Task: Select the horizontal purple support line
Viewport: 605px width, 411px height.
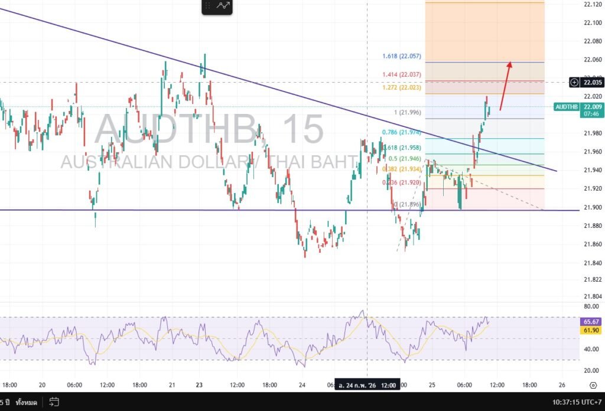Action: pyautogui.click(x=177, y=210)
